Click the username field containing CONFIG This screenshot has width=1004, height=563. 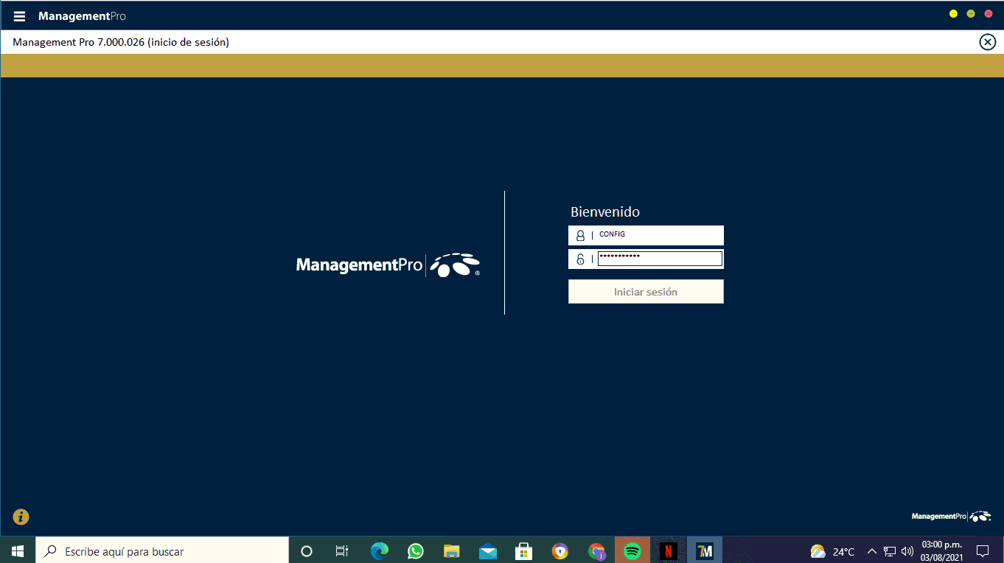coord(658,235)
